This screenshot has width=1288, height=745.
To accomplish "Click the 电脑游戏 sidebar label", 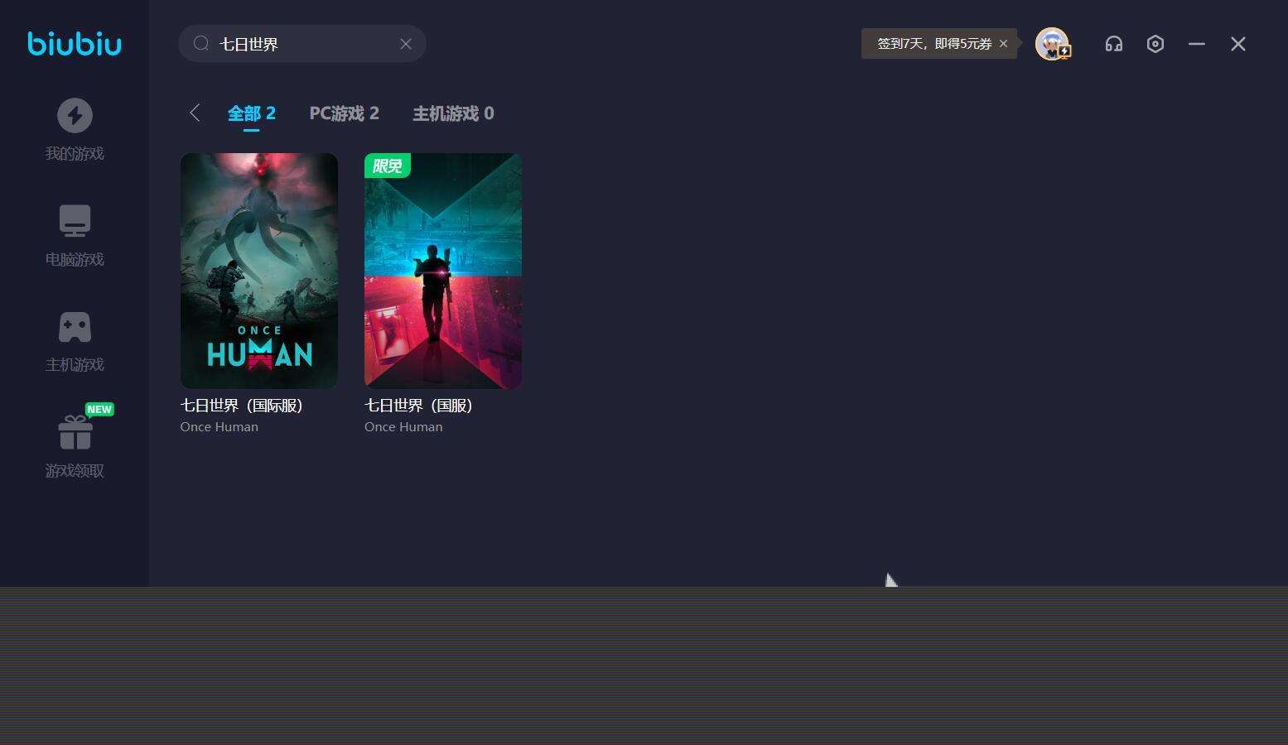I will tap(75, 260).
